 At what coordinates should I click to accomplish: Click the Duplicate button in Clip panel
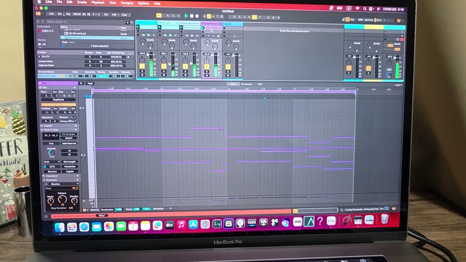tap(59, 99)
